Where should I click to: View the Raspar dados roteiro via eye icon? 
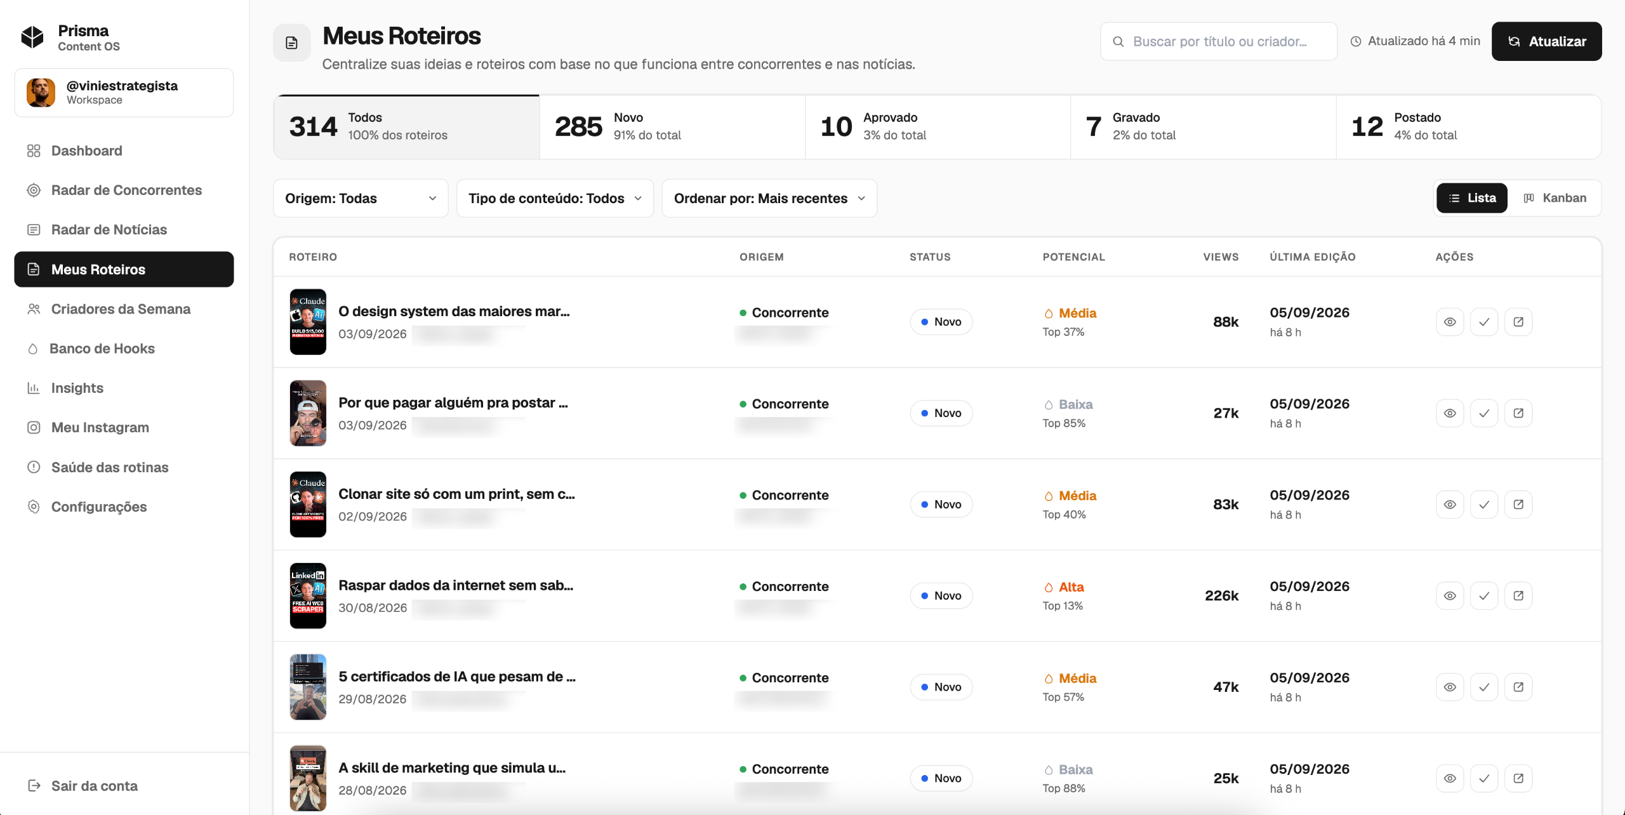[1450, 596]
